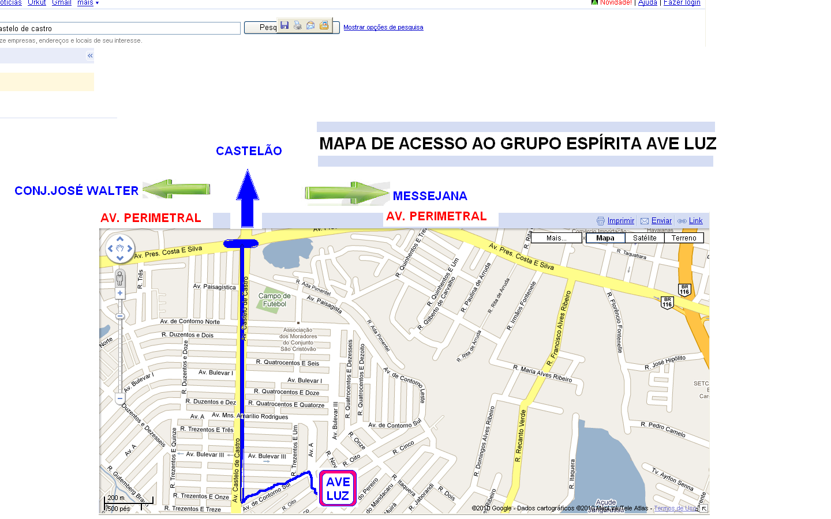
Task: Click the search field with castelo de castro
Action: pos(120,28)
